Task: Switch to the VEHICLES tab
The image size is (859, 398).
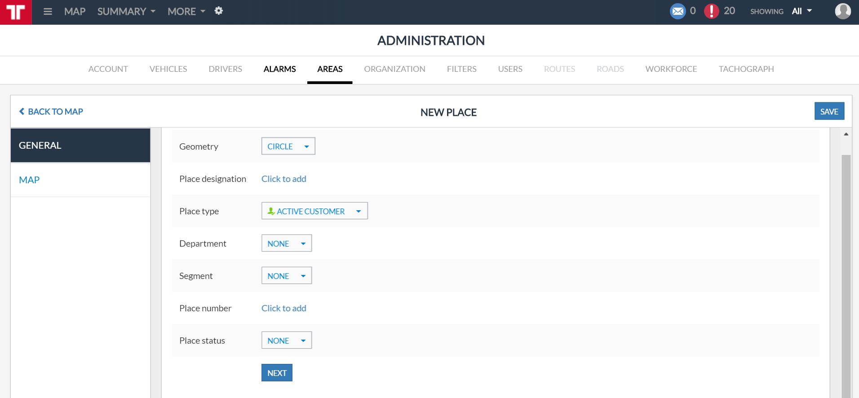Action: tap(168, 69)
